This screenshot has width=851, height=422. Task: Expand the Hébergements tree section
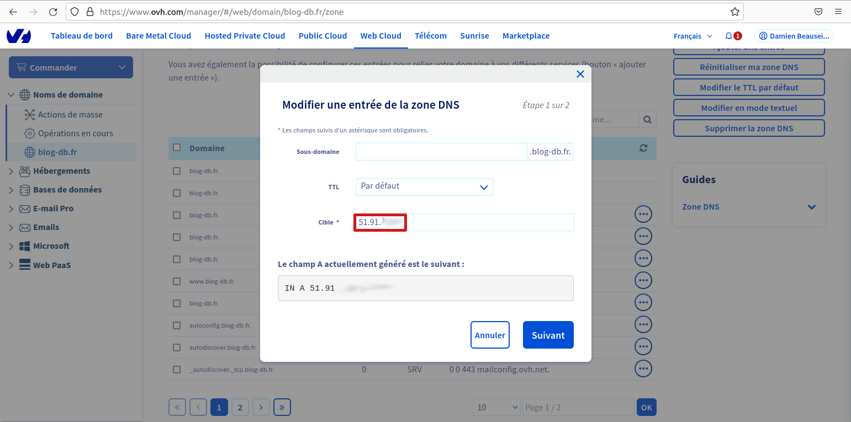pos(11,171)
